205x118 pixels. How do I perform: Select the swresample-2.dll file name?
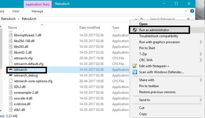coord(26,93)
